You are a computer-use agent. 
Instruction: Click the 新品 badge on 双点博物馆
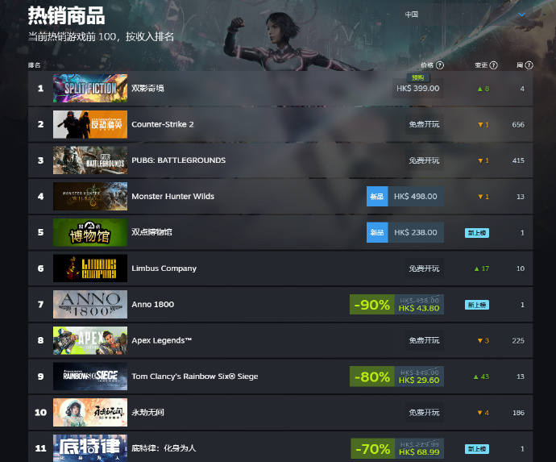pos(377,232)
